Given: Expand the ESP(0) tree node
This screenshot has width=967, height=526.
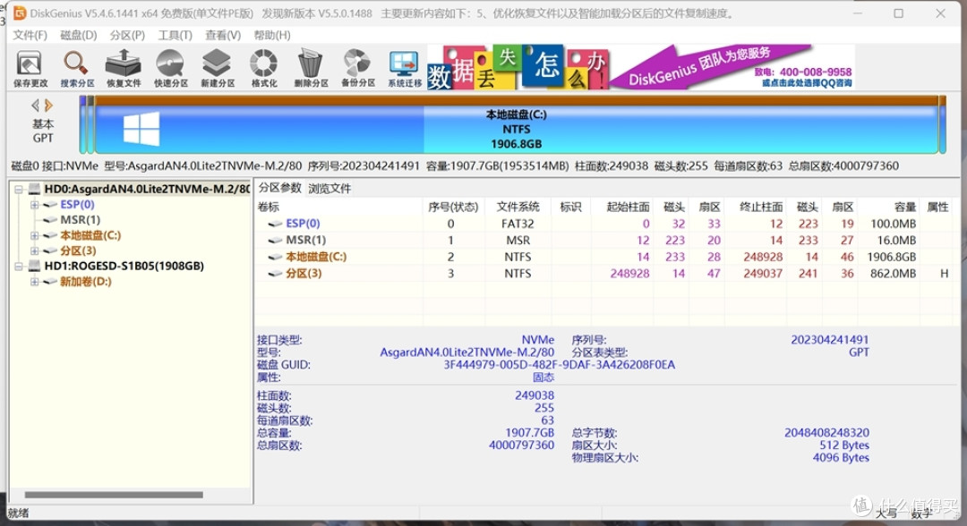Looking at the screenshot, I should point(35,205).
